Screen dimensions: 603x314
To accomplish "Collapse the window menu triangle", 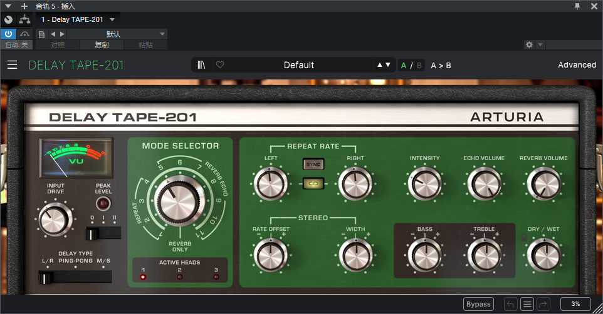I will 8,6.
